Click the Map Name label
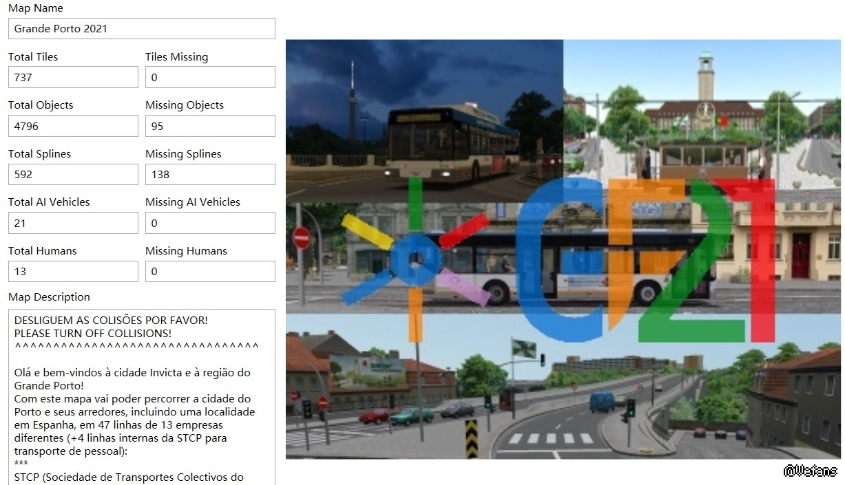Viewport: 845px width, 485px height. (36, 8)
